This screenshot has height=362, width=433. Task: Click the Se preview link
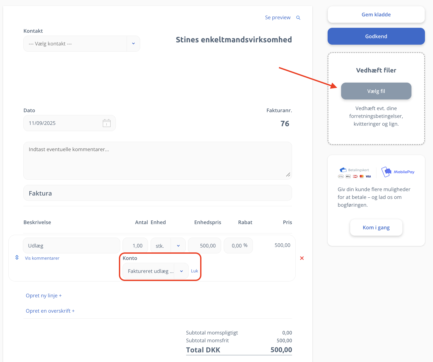click(278, 17)
